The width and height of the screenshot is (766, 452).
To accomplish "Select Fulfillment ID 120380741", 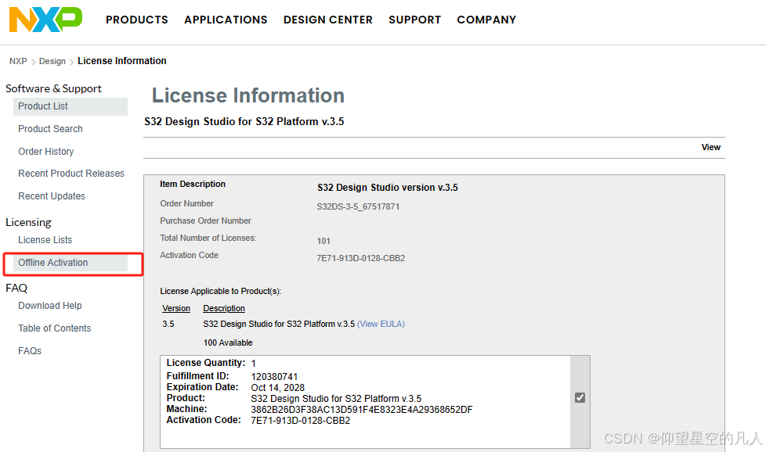I will [x=274, y=377].
